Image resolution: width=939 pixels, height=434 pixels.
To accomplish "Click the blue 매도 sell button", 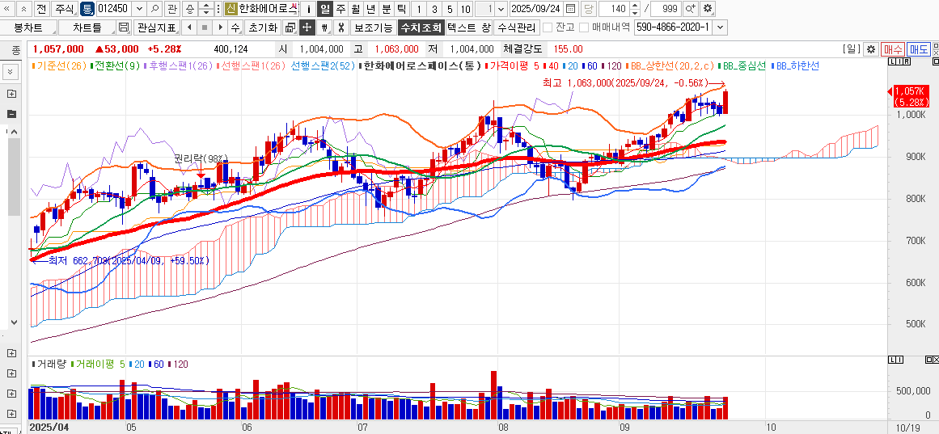I will click(x=918, y=49).
